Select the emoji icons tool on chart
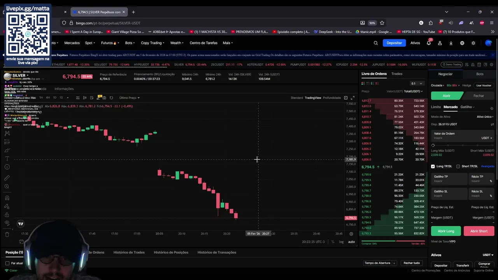This screenshot has width=498, height=280. 7,167
